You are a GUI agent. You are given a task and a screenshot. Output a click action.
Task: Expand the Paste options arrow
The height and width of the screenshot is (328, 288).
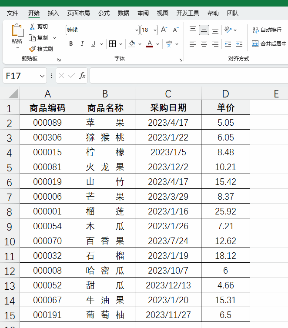(x=17, y=48)
